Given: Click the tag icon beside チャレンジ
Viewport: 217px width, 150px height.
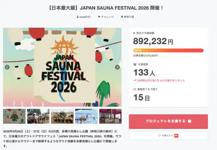Looking at the screenshot, I should pyautogui.click(x=99, y=17).
